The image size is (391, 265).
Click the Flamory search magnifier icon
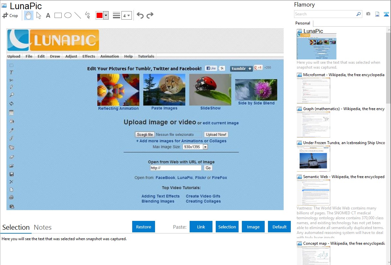coord(358,14)
